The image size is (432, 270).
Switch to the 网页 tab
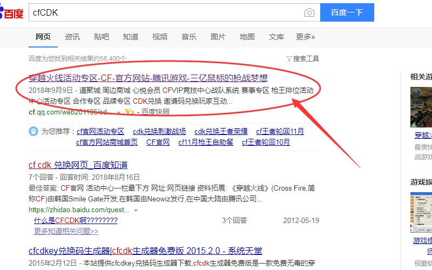43,37
